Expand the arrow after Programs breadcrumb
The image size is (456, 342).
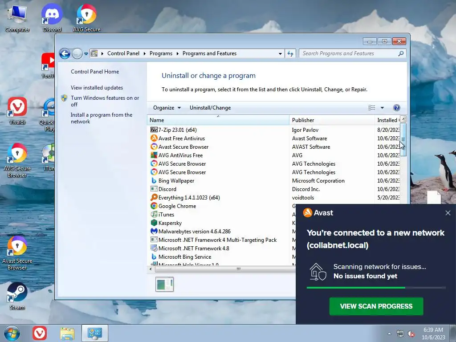click(x=177, y=53)
